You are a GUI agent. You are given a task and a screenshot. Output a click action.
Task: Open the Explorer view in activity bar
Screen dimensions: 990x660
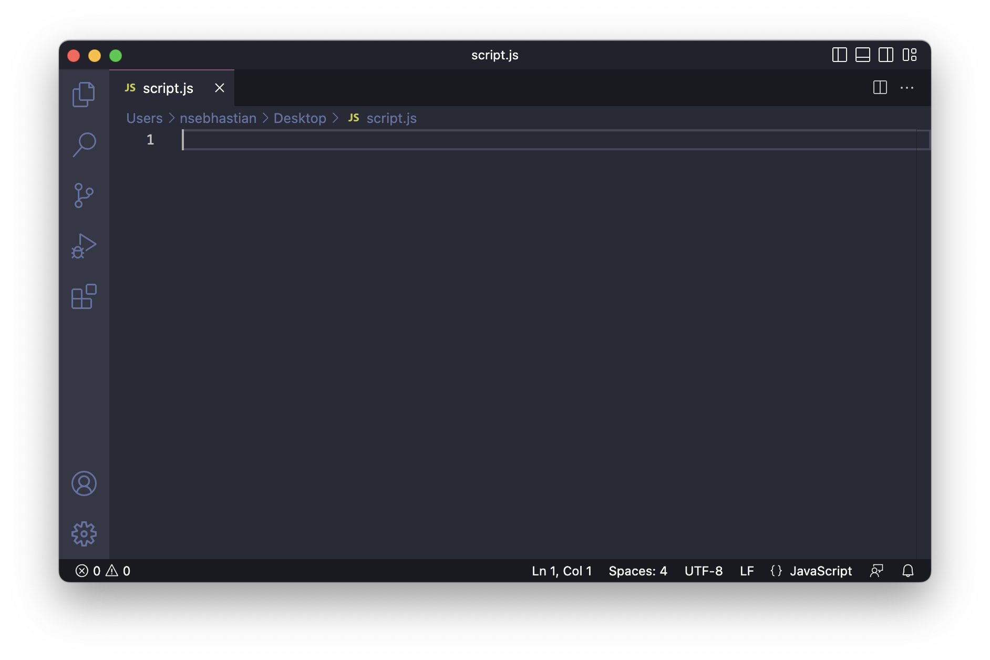tap(84, 95)
